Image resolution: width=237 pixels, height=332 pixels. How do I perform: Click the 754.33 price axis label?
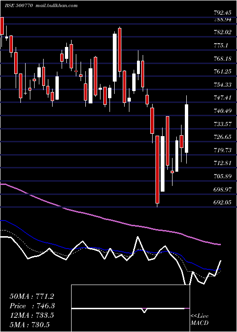[222, 85]
